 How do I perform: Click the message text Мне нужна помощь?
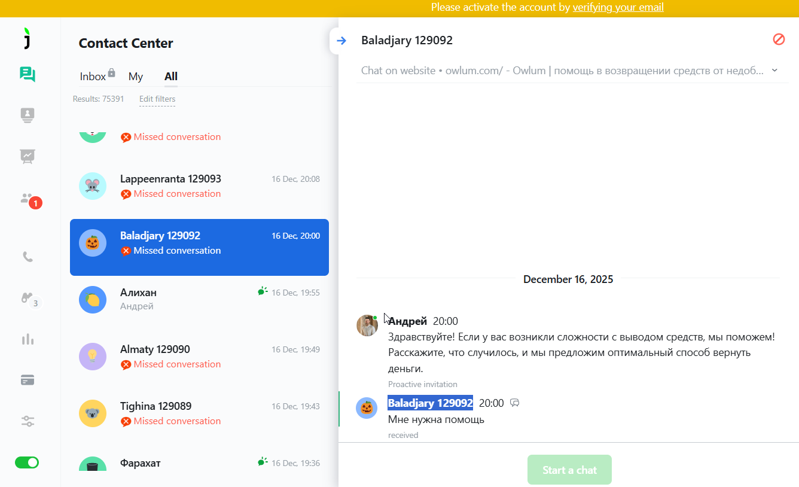click(436, 419)
